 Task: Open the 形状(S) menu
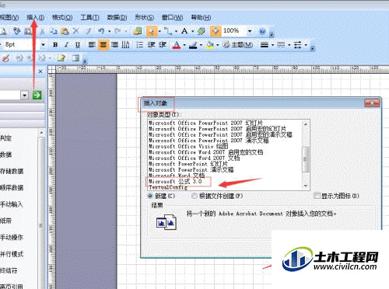tap(145, 18)
